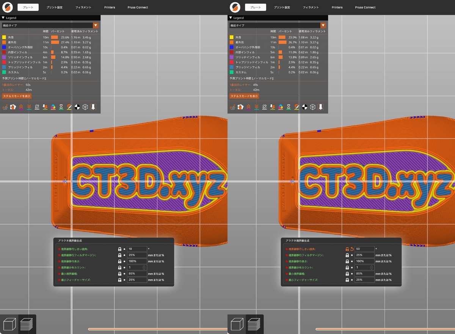Open Printers tab in right screenshot

[337, 7]
